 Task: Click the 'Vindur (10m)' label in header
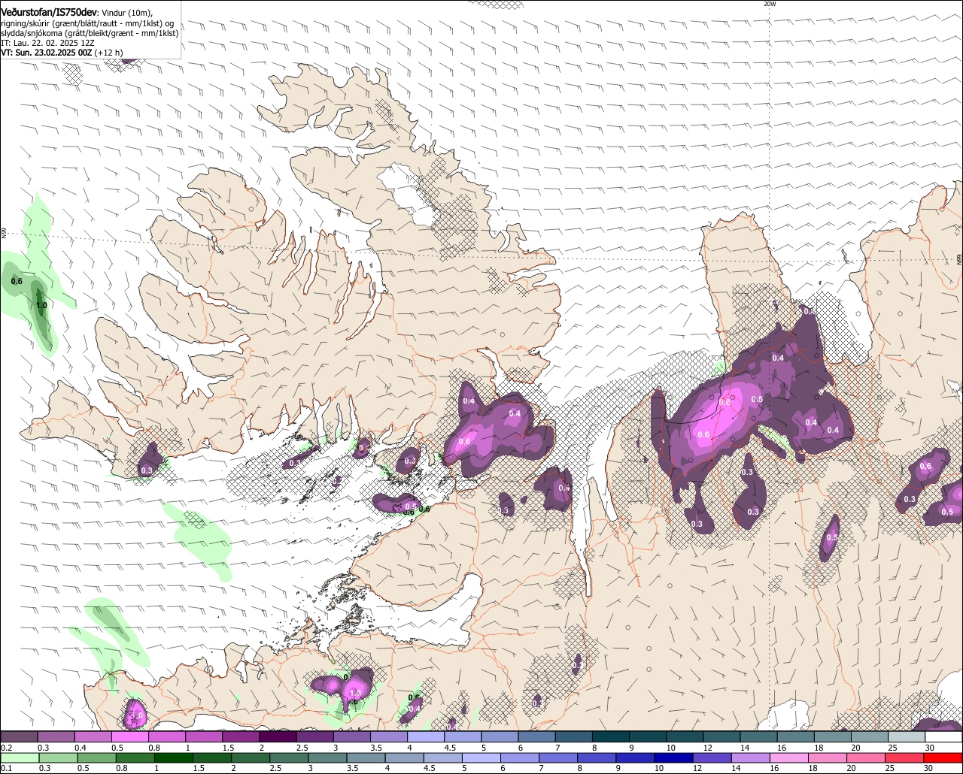pos(127,14)
